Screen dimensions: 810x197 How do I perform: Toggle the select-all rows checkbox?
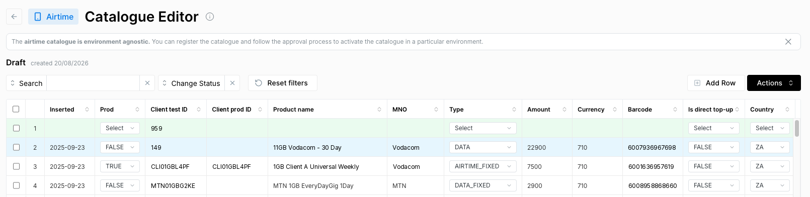coord(16,109)
